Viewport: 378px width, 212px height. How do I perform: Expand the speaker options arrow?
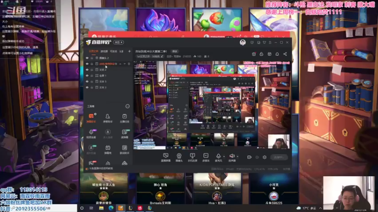point(238,156)
